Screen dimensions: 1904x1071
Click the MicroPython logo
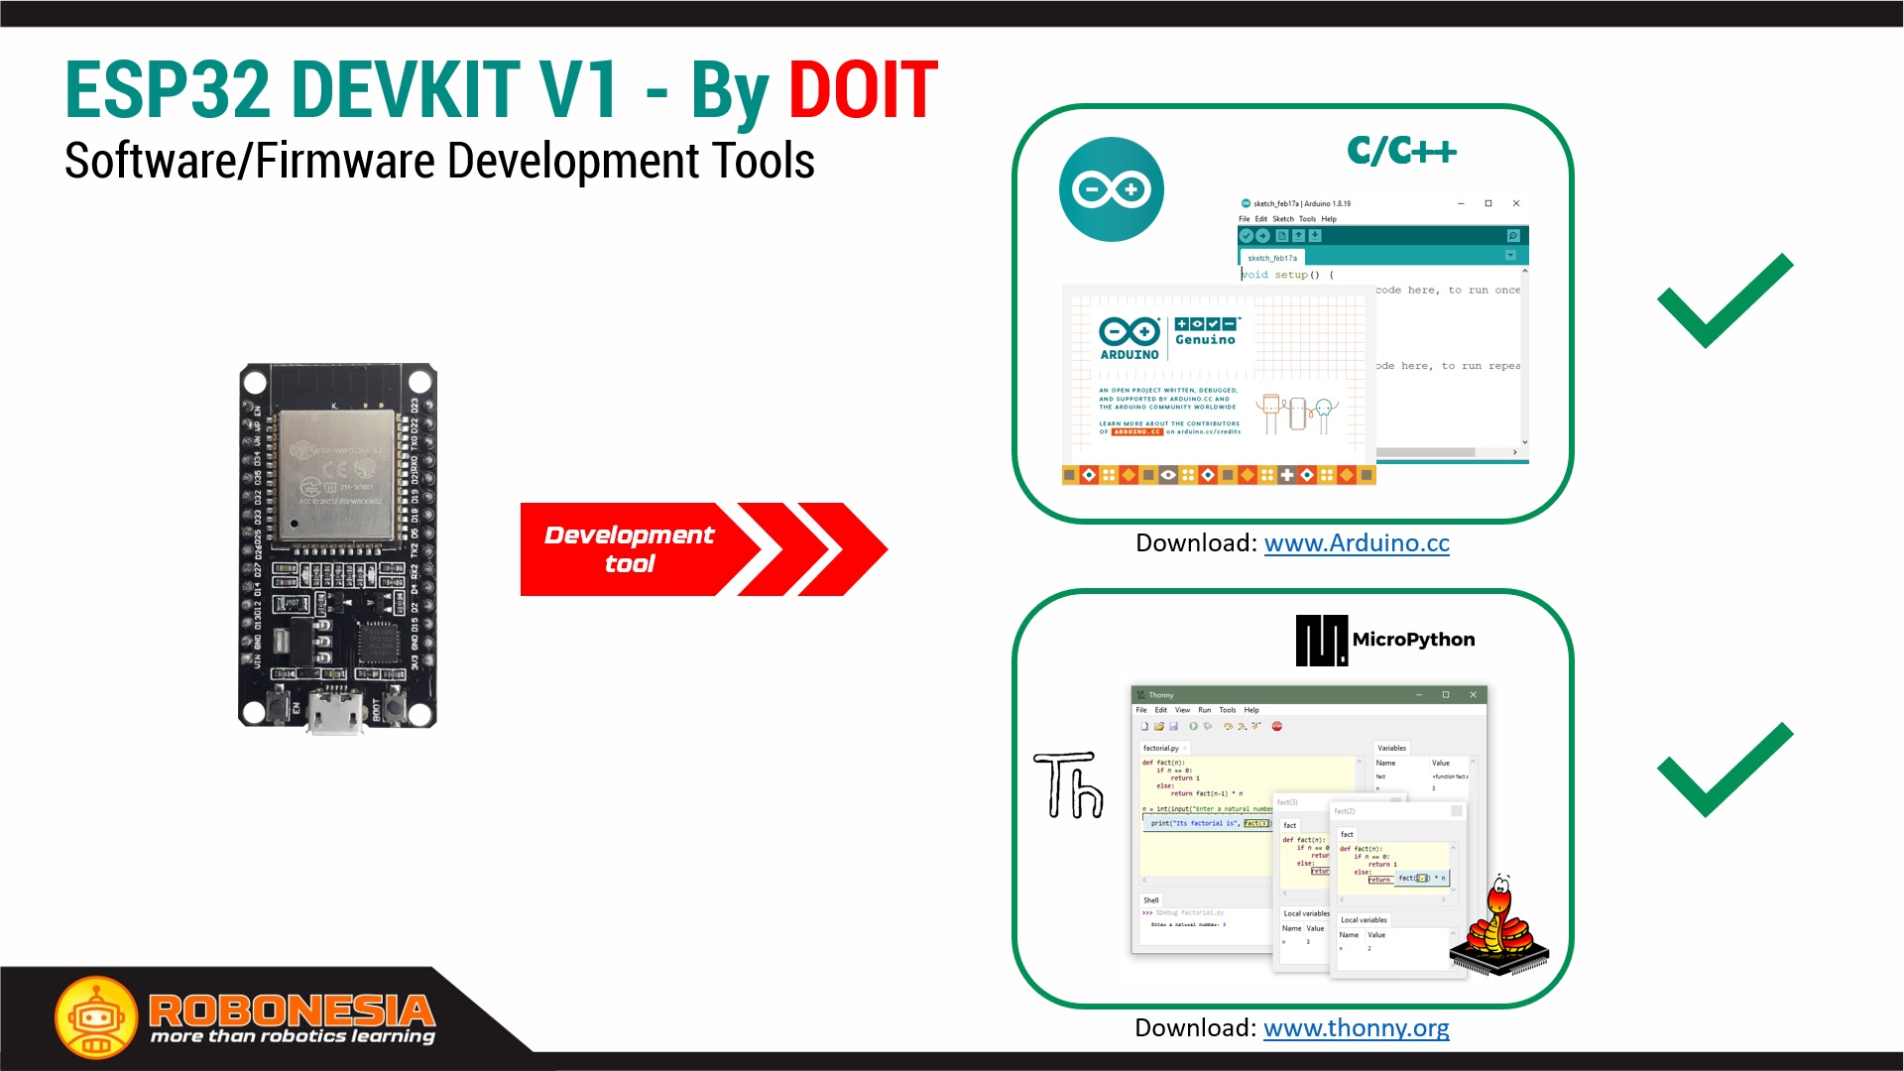pyautogui.click(x=1385, y=640)
